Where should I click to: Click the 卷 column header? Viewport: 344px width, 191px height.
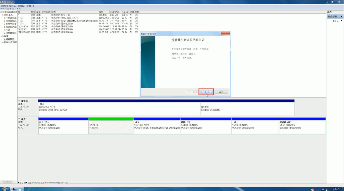[24, 12]
